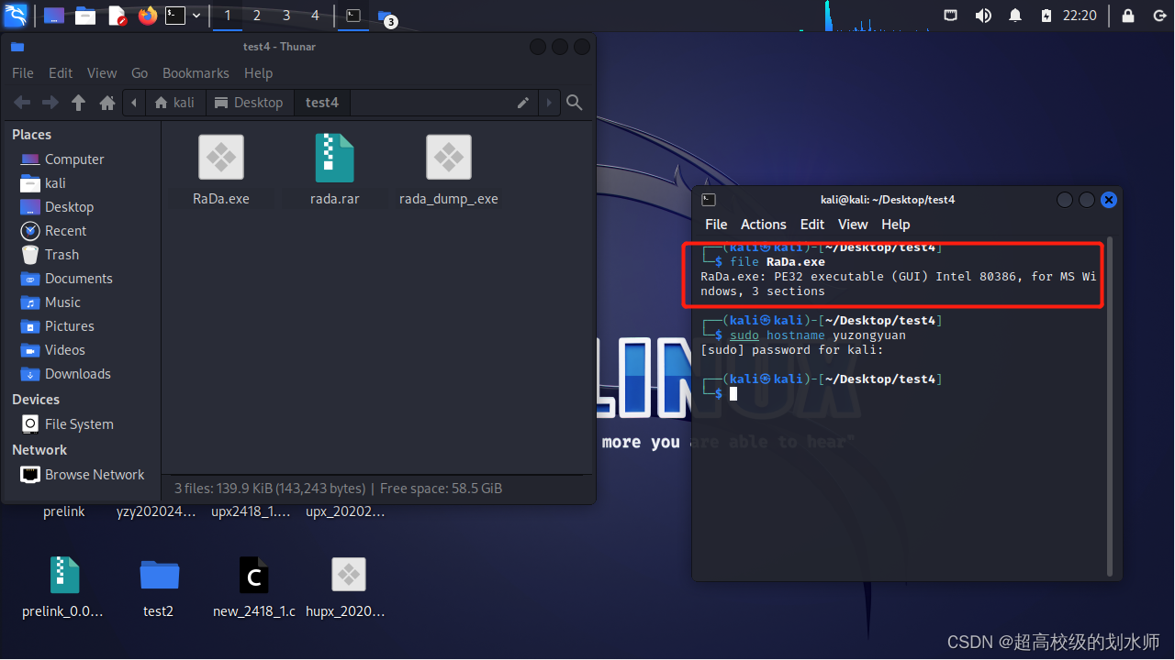Viewport: 1175px width, 660px height.
Task: Click the terminal taskbar window button
Action: click(x=353, y=16)
